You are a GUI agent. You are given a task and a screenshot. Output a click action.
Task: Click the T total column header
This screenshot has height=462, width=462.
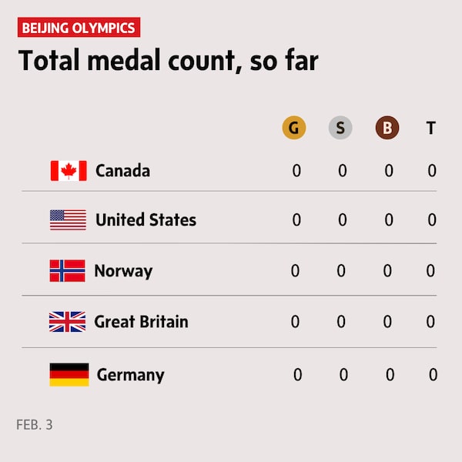tap(431, 128)
